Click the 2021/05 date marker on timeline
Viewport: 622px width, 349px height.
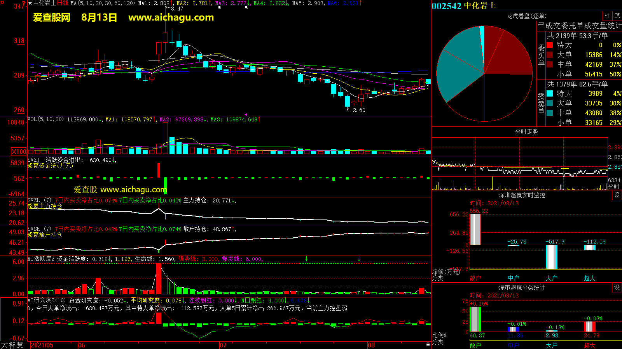coord(42,345)
